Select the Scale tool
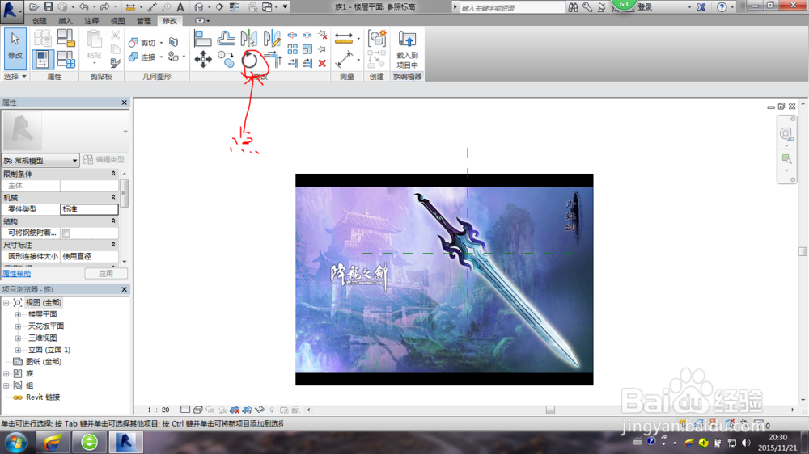 [307, 49]
